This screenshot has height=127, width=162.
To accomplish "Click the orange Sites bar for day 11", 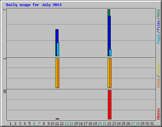I will [x=58, y=73].
